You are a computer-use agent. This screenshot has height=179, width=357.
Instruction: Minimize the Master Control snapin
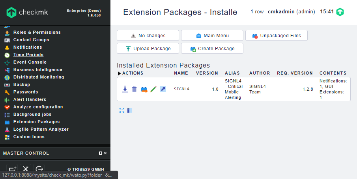101,153
